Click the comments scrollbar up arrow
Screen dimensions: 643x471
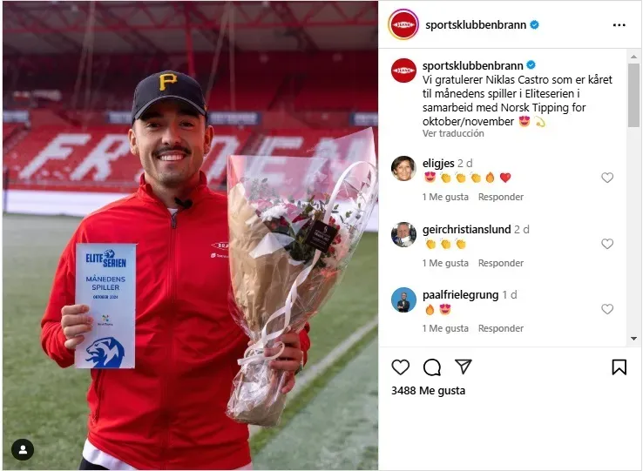[633, 57]
